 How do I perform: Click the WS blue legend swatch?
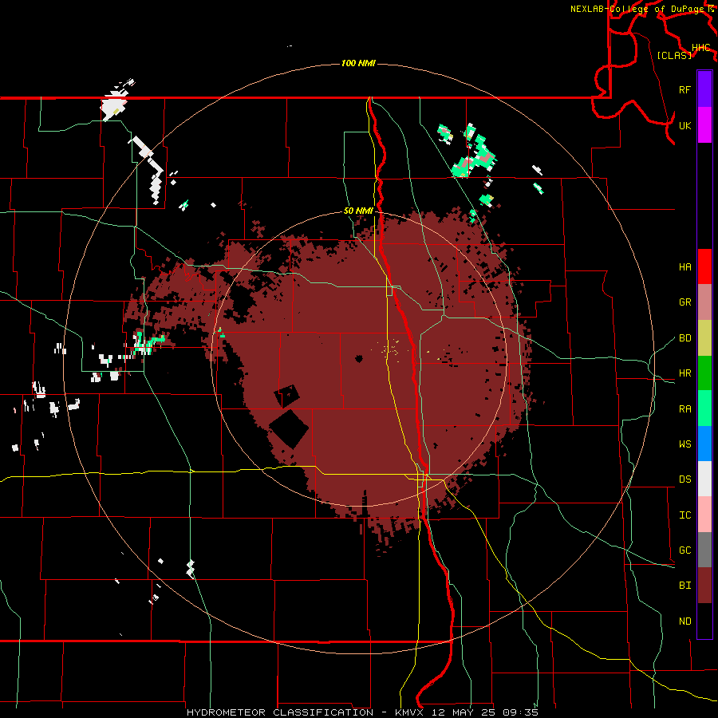704,444
